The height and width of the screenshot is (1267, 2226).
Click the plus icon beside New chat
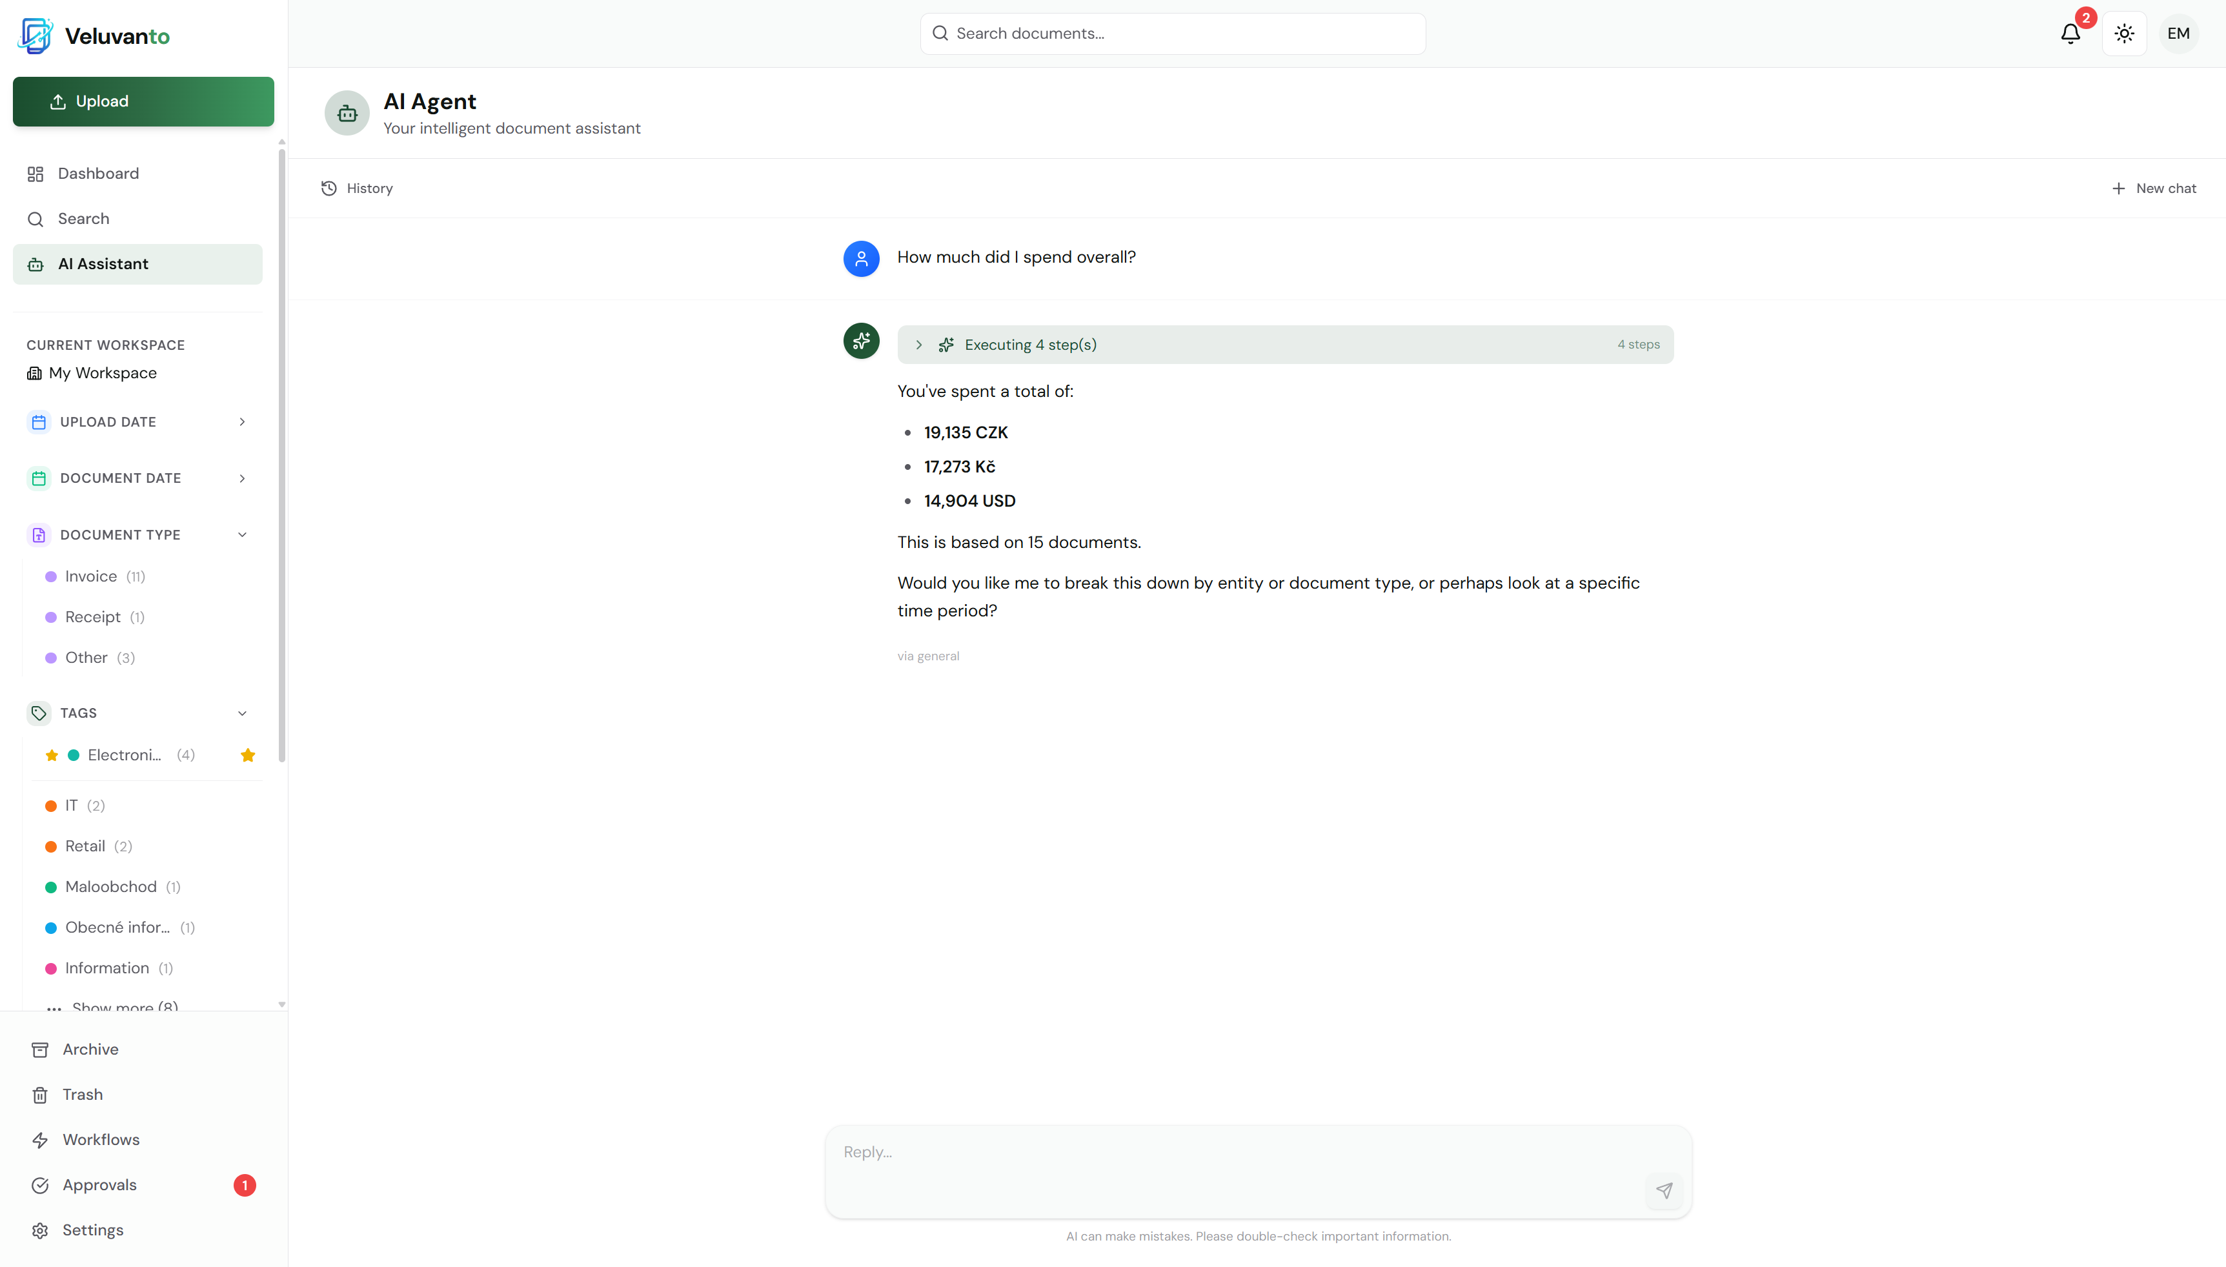[x=2118, y=188]
